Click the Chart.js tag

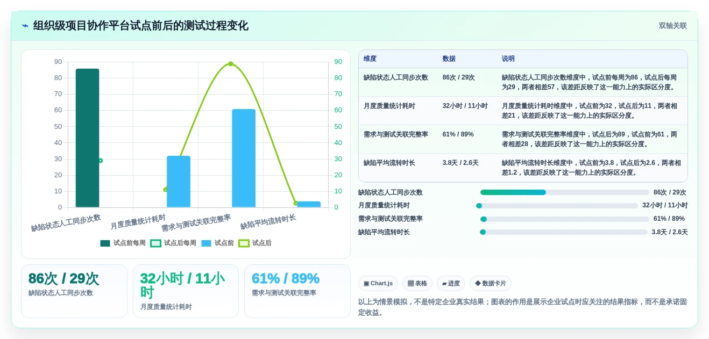(x=378, y=284)
